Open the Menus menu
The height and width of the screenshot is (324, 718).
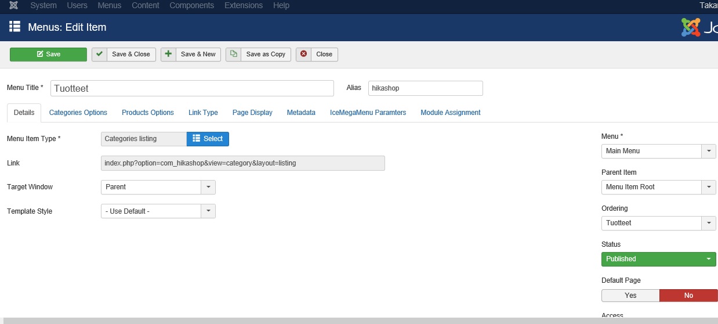(110, 5)
